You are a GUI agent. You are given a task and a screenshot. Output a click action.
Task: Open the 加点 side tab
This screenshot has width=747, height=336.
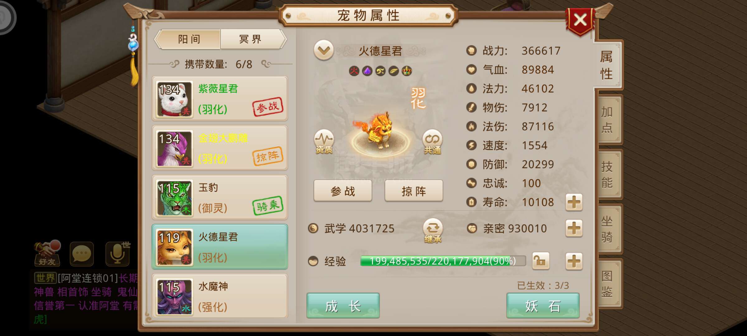607,120
